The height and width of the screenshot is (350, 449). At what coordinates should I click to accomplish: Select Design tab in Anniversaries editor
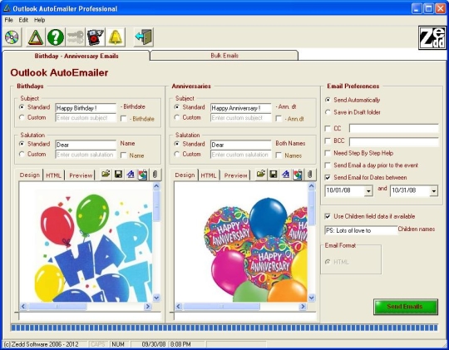coord(185,175)
